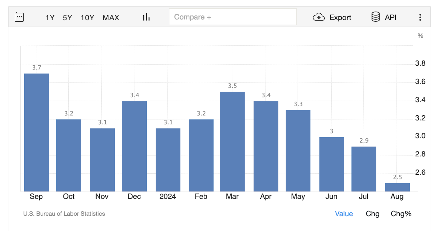Click the 3.3 data label above May
438x231 pixels.
(x=298, y=104)
